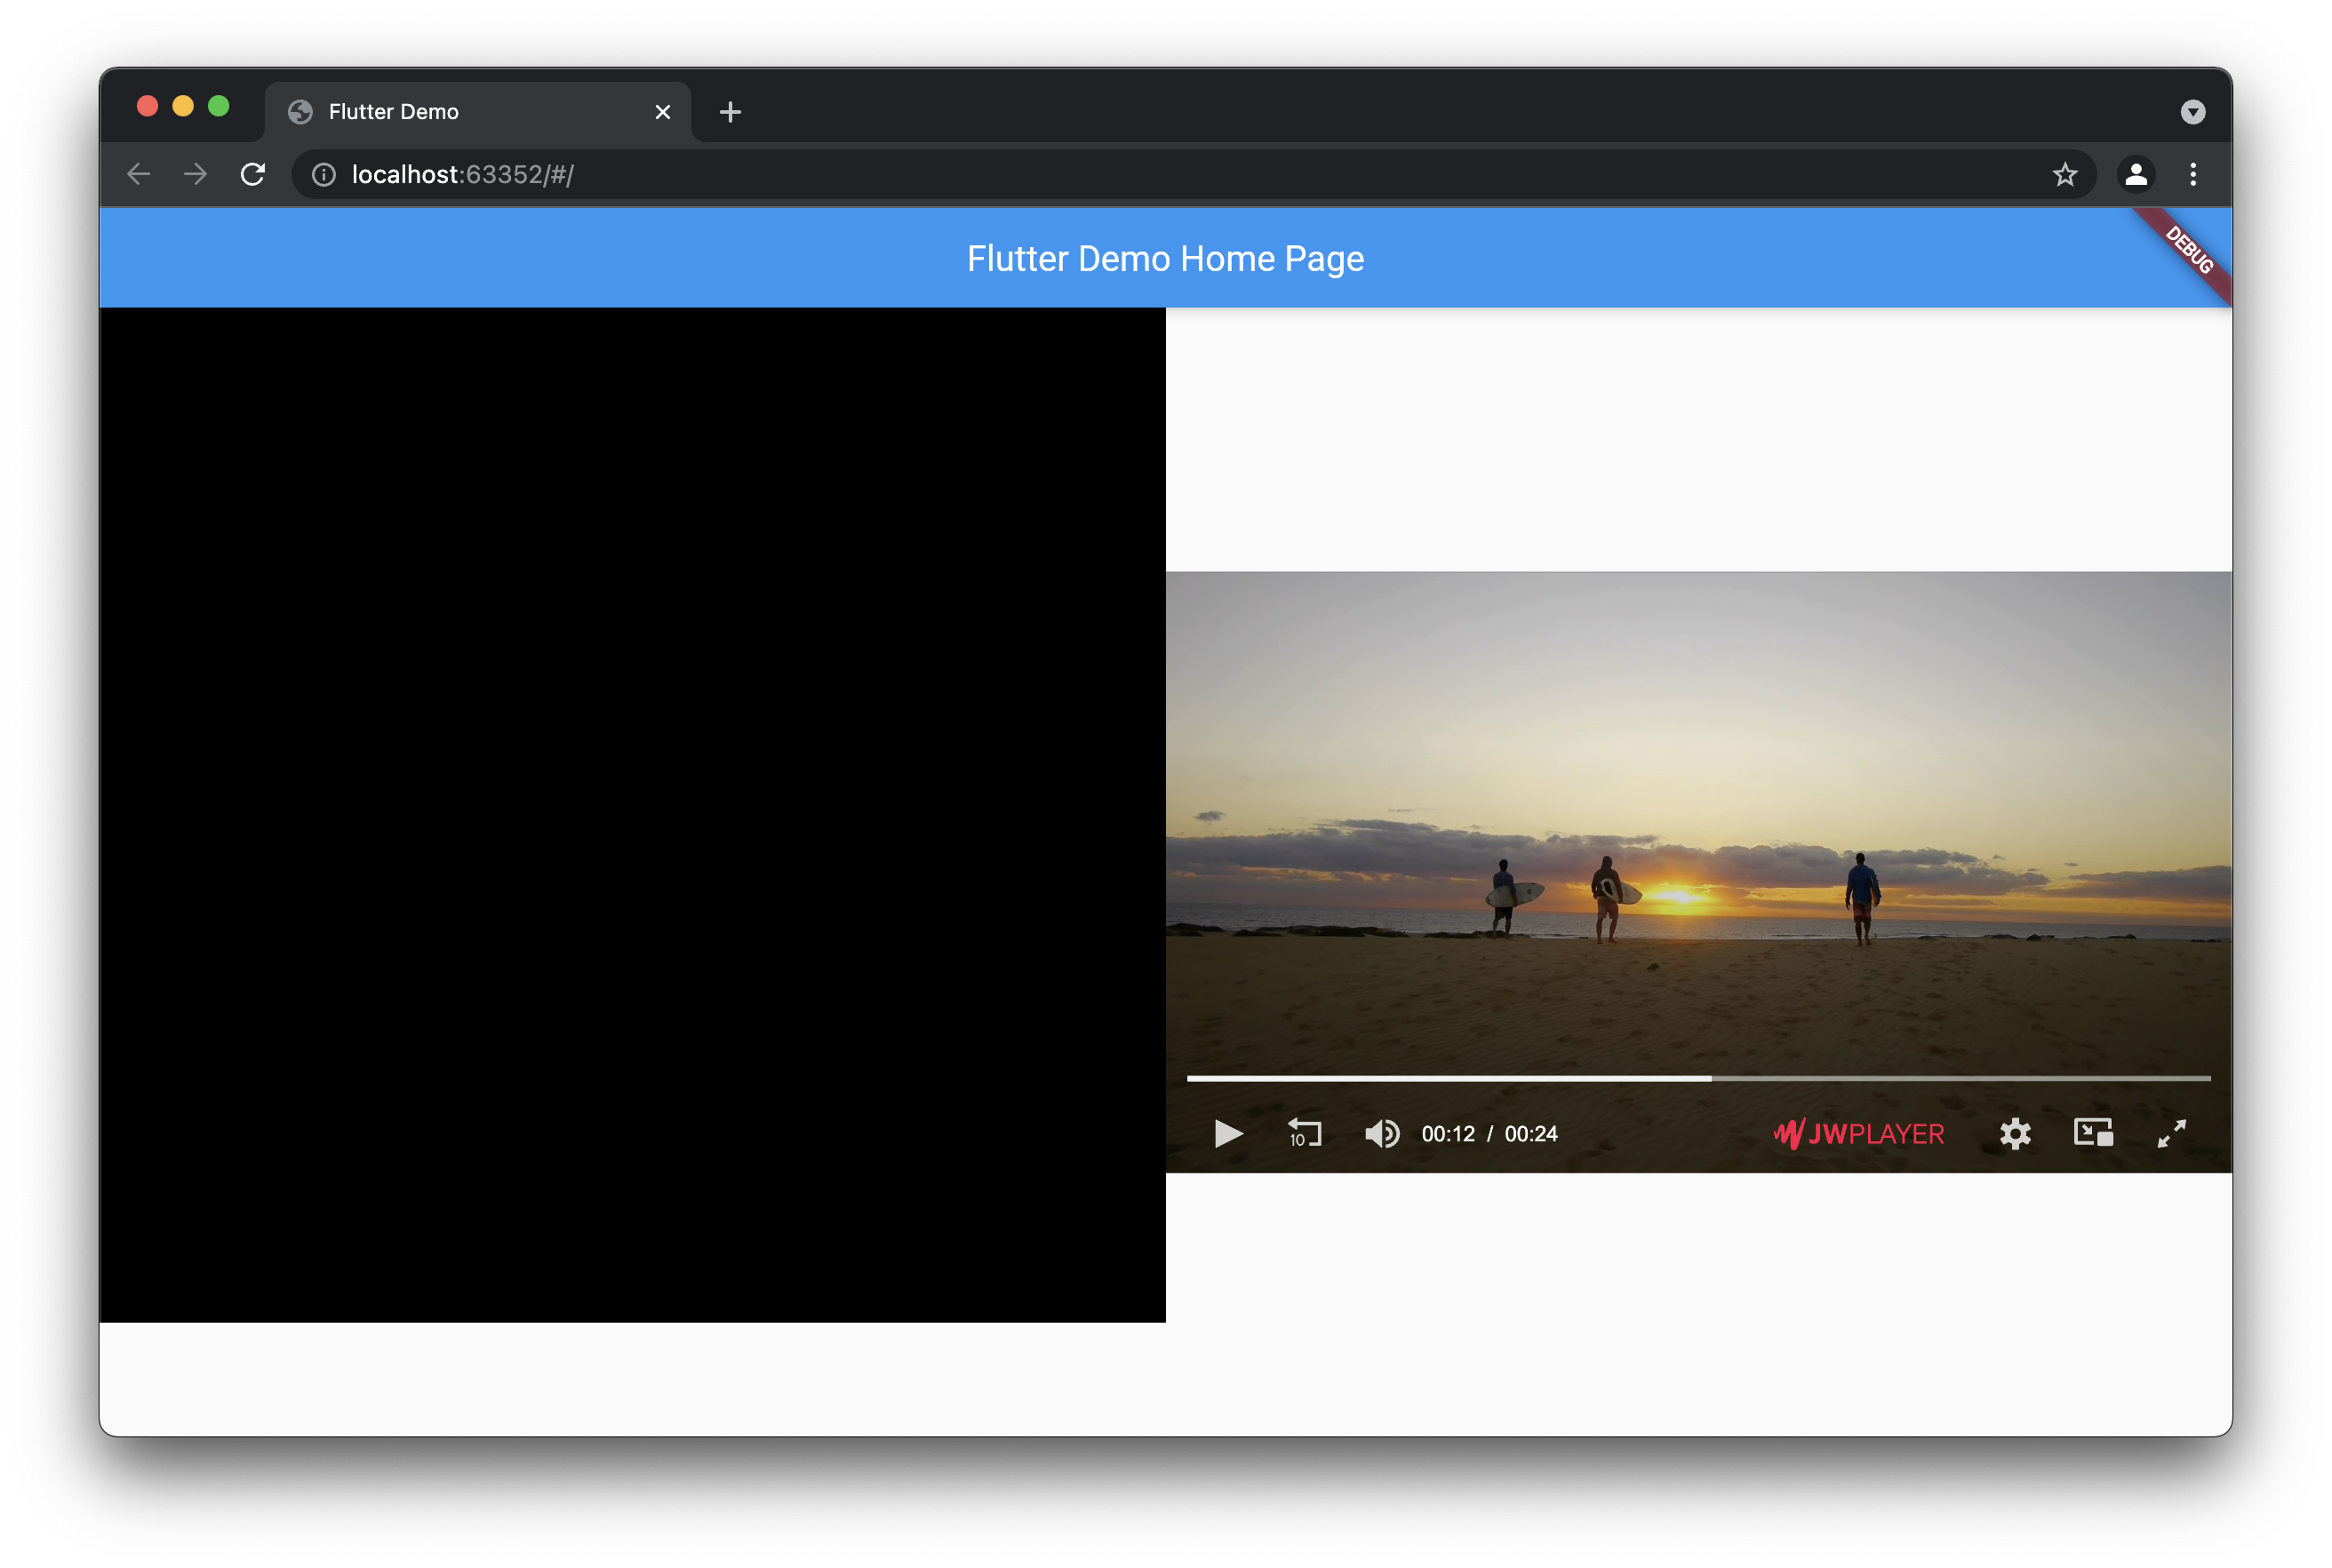
Task: Click the site info icon in address bar
Action: coord(322,173)
